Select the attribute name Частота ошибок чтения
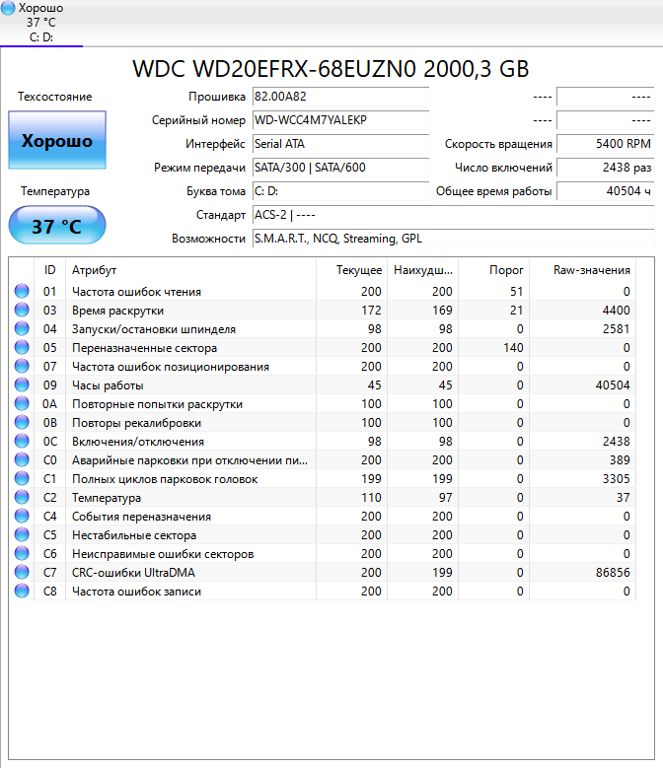The height and width of the screenshot is (768, 663). pos(136,292)
